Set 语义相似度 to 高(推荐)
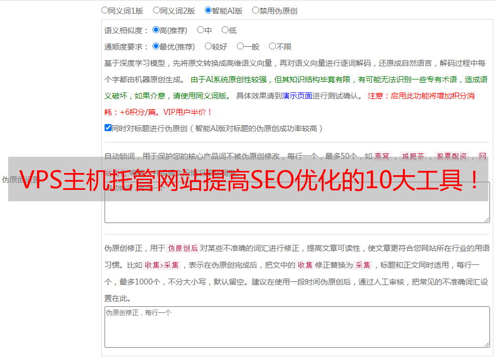Image resolution: width=496 pixels, height=358 pixels. (x=156, y=30)
